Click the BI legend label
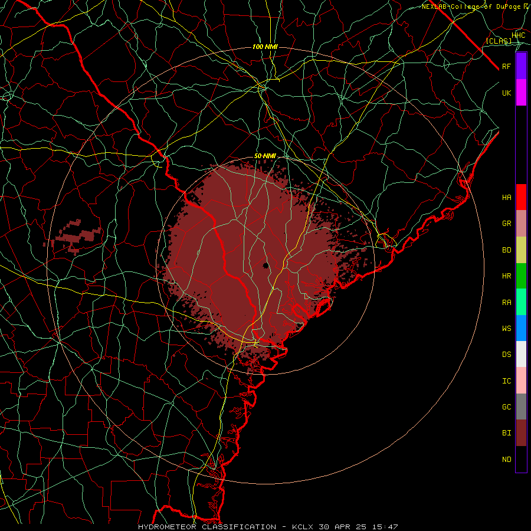 [507, 433]
